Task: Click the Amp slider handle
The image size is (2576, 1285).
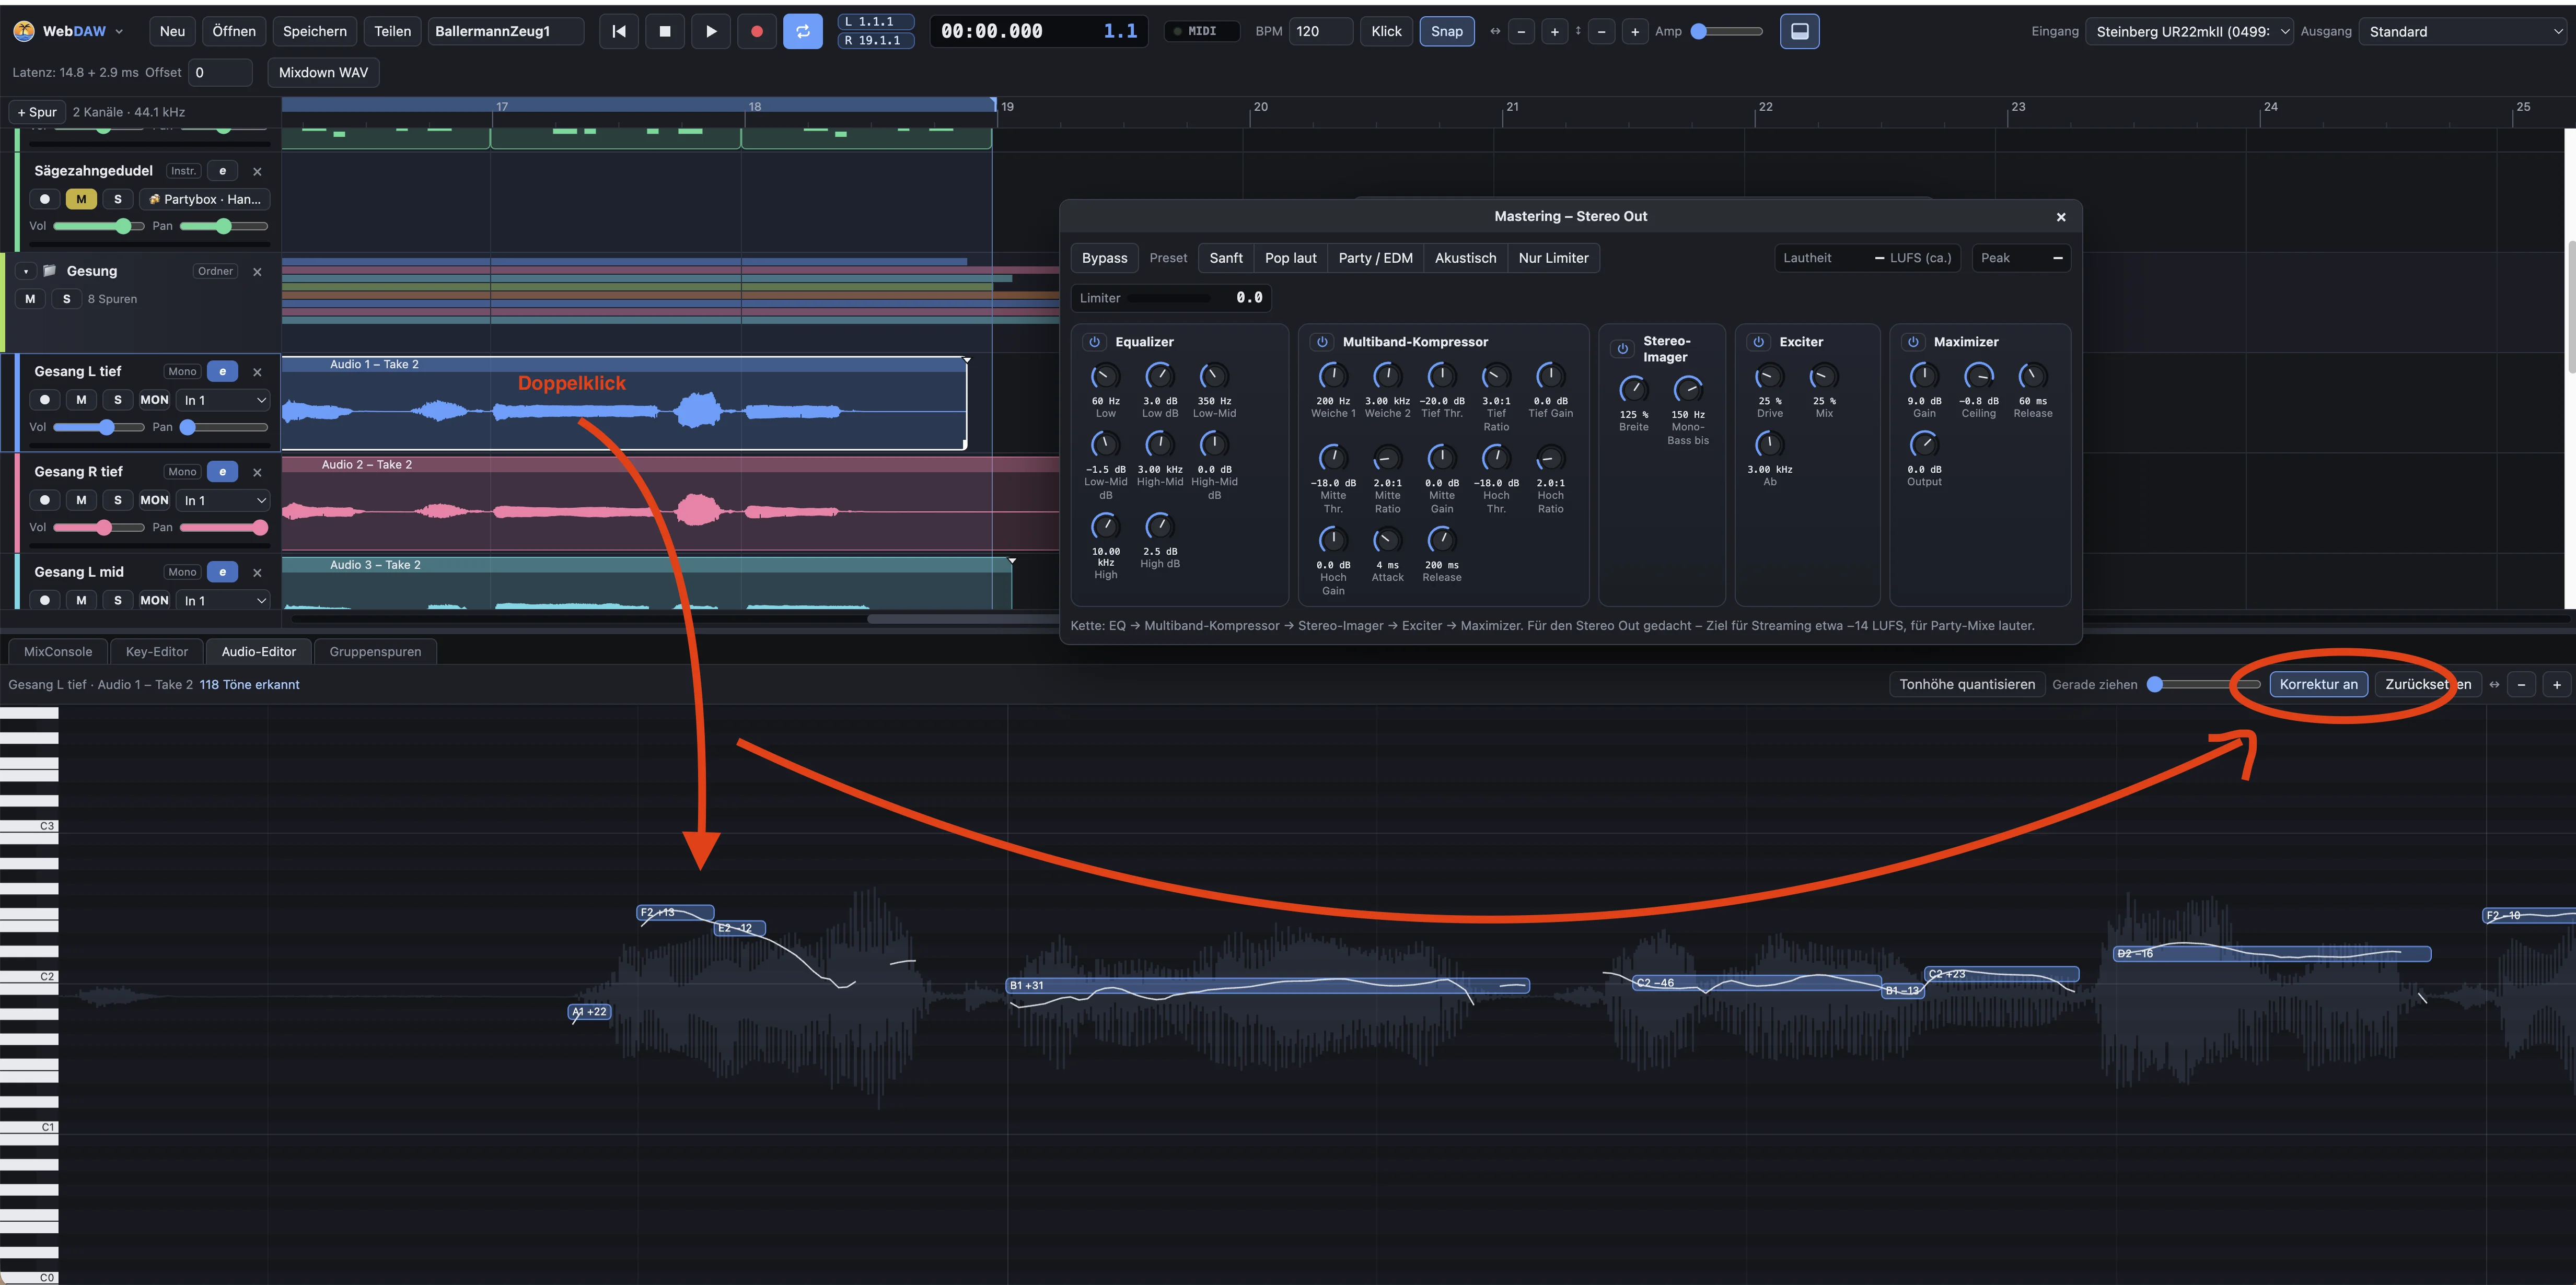Action: [1698, 31]
